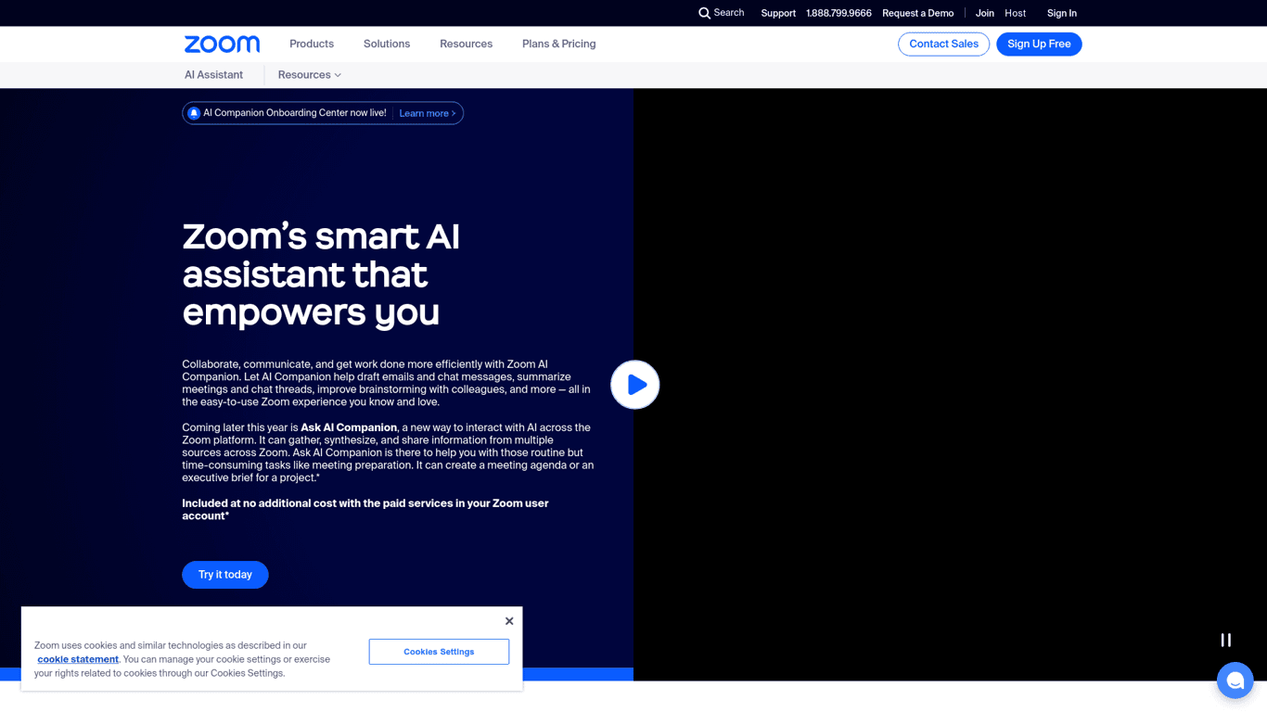Play the AI Companion video

[x=634, y=384]
